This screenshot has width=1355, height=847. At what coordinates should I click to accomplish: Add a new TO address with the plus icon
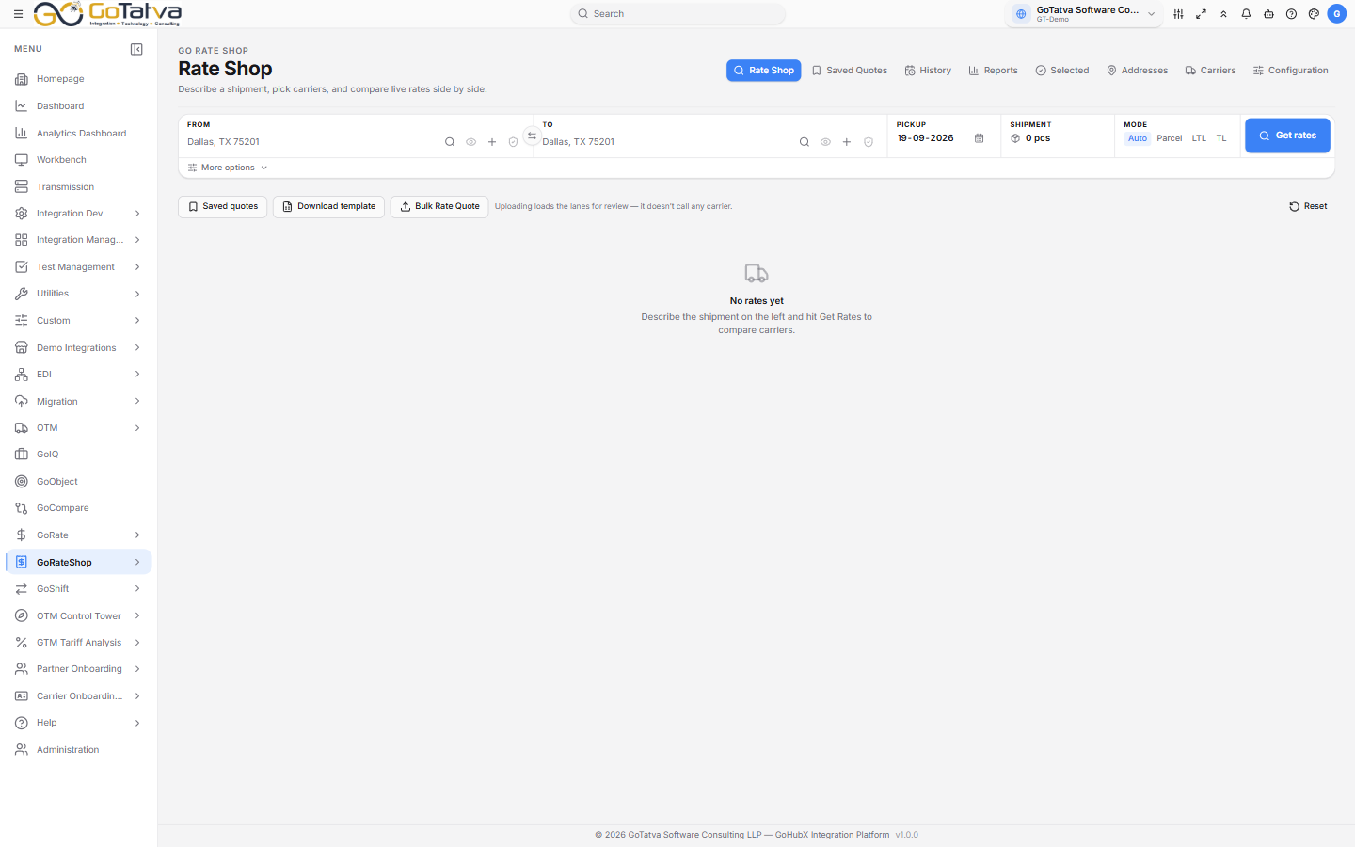click(x=847, y=142)
